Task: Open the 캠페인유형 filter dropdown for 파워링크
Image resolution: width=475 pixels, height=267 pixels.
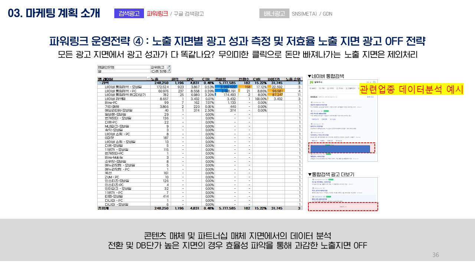Action: point(169,67)
